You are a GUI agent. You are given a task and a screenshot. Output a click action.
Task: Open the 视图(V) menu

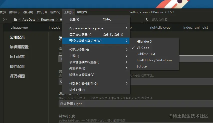click(x=55, y=12)
